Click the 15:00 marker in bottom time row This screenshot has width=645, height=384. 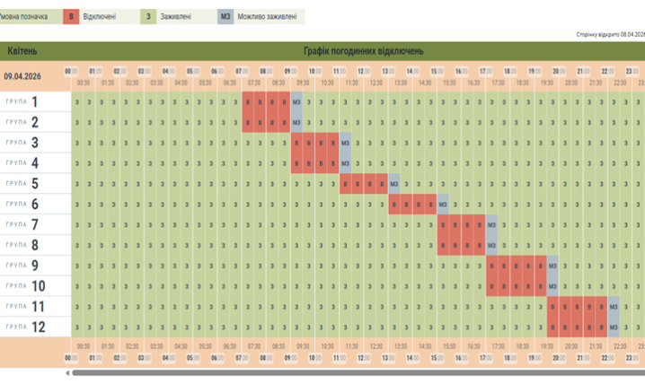click(x=437, y=357)
